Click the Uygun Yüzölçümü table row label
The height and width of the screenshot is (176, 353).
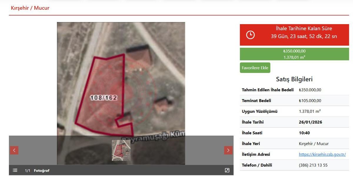point(259,111)
